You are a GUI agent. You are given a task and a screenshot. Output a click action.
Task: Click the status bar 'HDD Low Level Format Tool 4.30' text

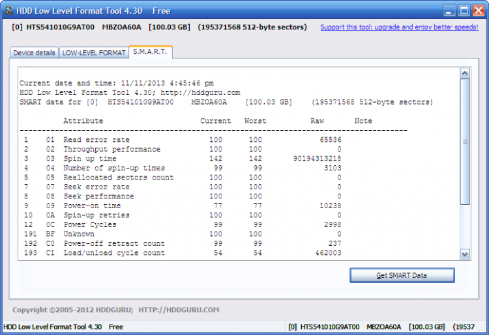tap(52, 327)
